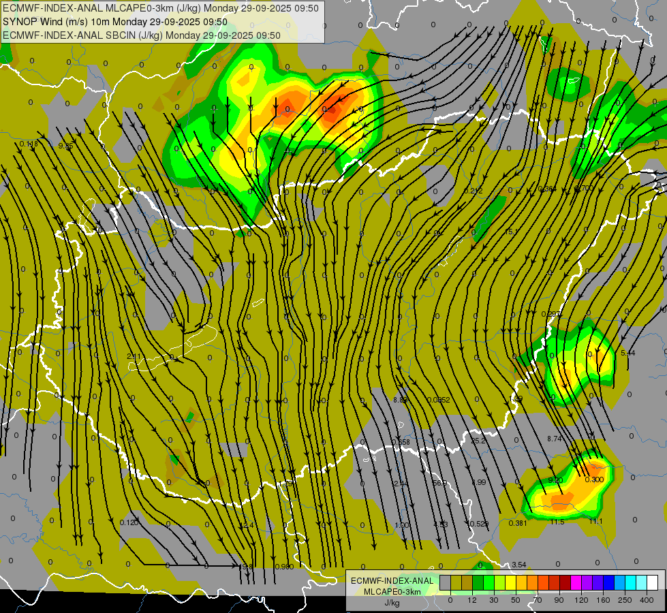Click the map value 0.118
The height and width of the screenshot is (613, 667).
click(x=29, y=144)
